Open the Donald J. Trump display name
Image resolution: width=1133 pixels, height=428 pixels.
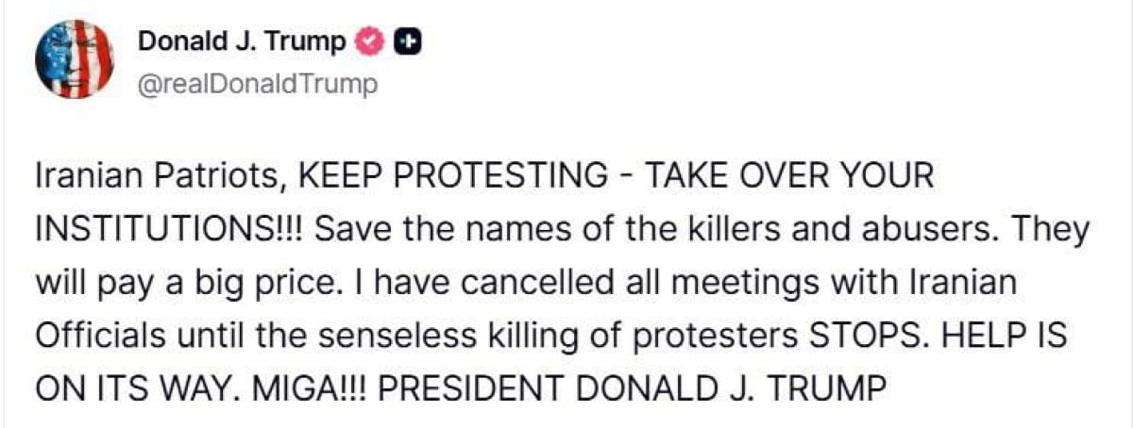242,41
